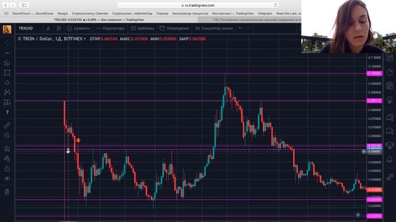Click the scroll to latest bar button
Image resolution: width=396 pixels, height=222 pixels.
click(358, 215)
